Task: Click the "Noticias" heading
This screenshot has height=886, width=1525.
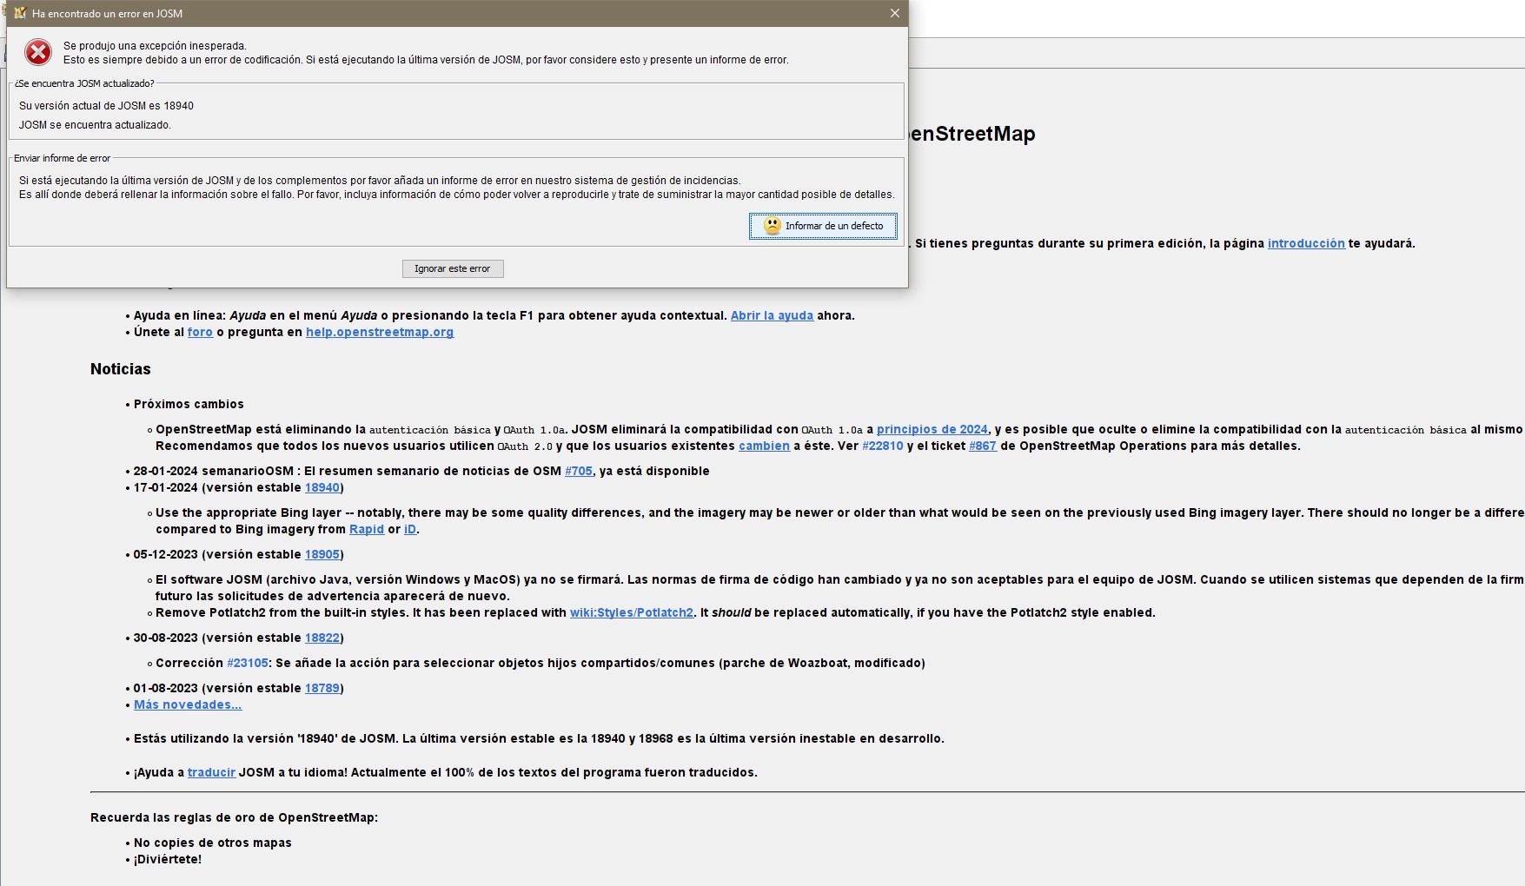Action: click(121, 369)
